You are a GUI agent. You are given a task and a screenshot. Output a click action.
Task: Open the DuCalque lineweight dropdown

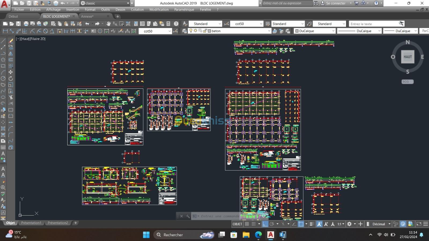coord(401,31)
